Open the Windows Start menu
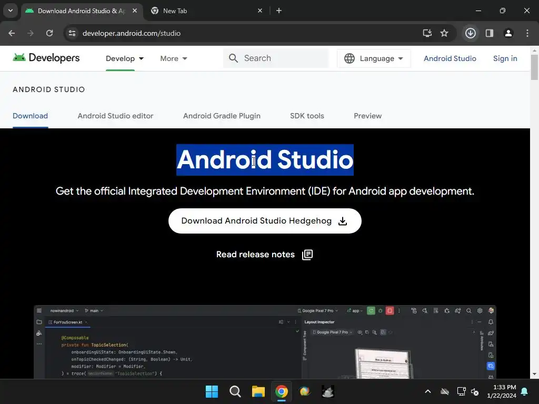 (212, 391)
